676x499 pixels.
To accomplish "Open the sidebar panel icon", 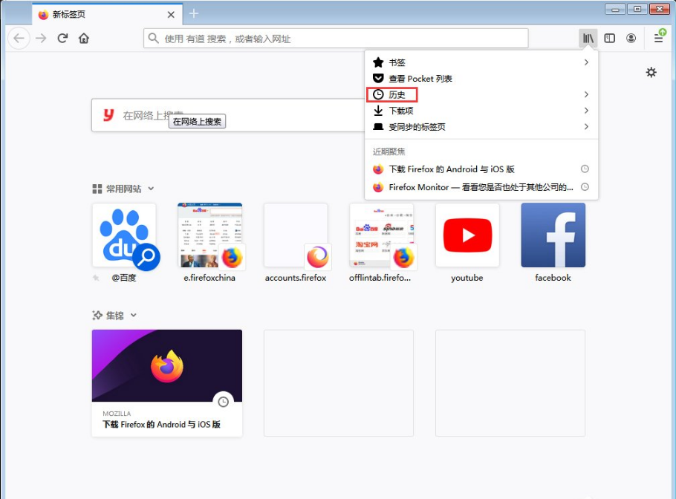I will pyautogui.click(x=609, y=38).
